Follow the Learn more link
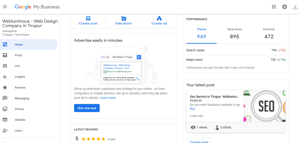The width and height of the screenshot is (299, 143). pos(108,98)
